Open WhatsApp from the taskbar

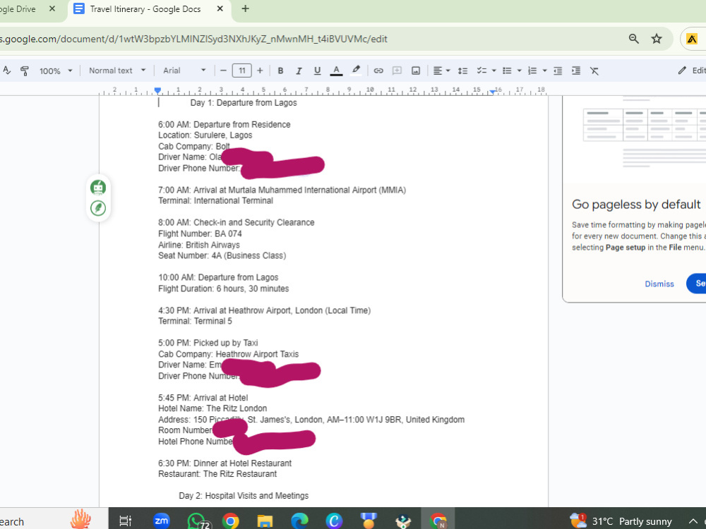198,521
